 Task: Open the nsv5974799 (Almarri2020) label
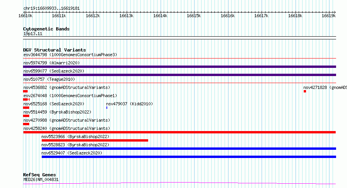coord(51,63)
